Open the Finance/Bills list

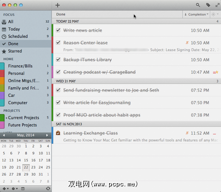[20, 66]
